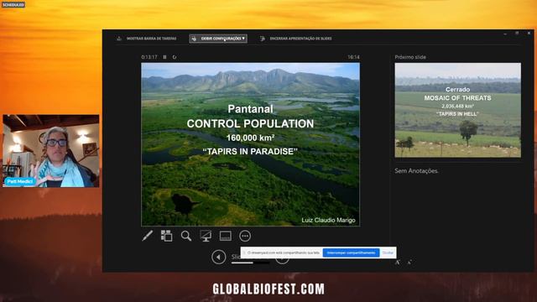Viewport: 537px width, 302px height.
Task: Decrease the notes font size
Action: (409, 263)
